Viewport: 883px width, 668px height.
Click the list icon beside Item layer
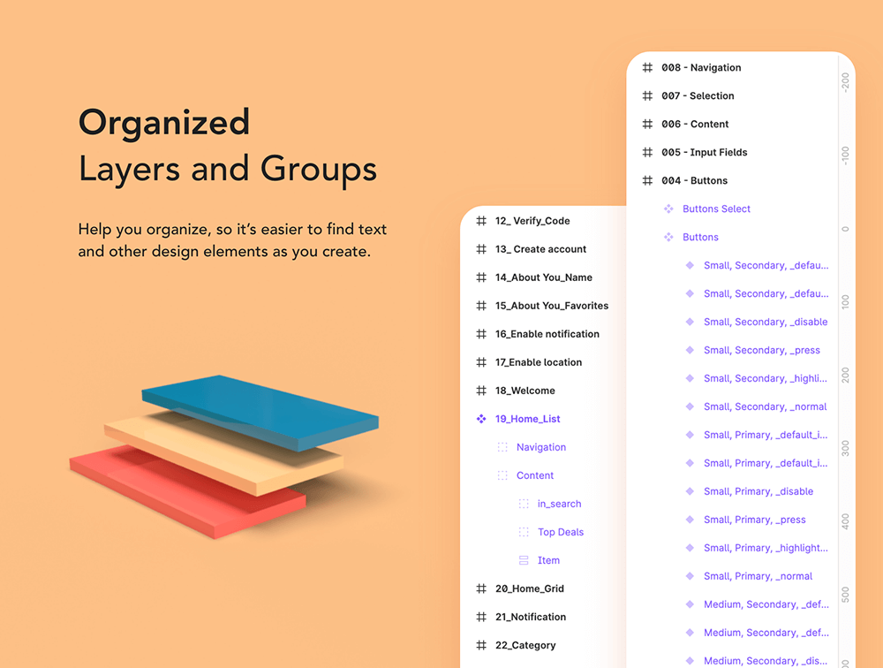524,560
